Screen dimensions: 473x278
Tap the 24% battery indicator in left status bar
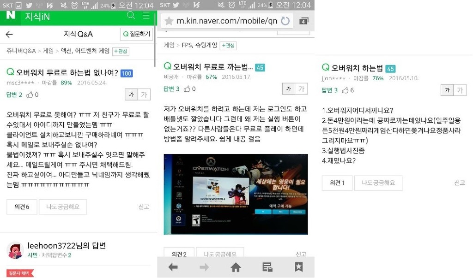tap(108, 5)
